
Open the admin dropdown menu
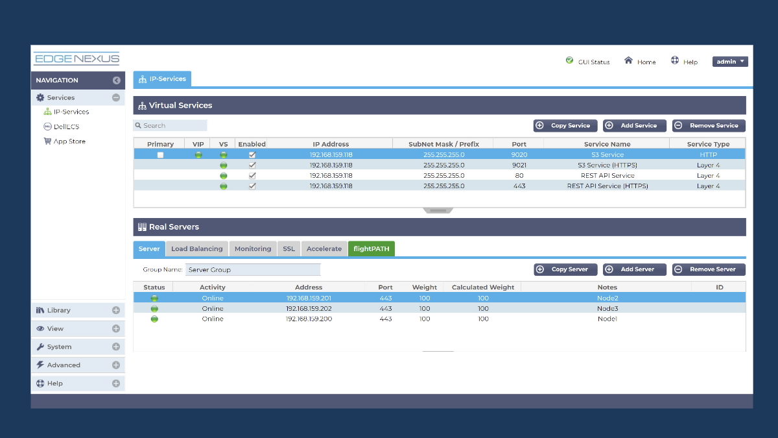point(730,61)
